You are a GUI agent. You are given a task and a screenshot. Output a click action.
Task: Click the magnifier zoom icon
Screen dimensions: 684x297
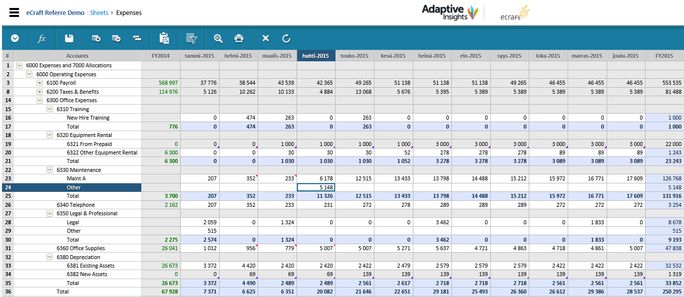(218, 38)
